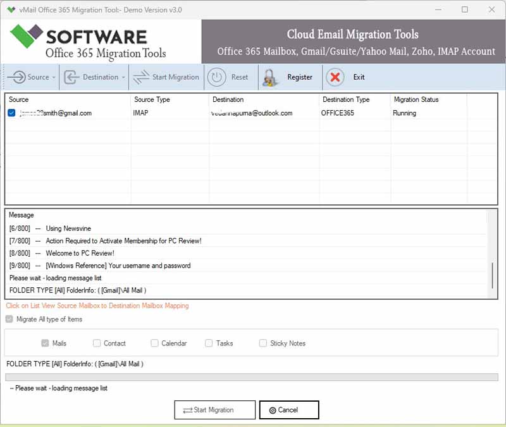Select the IMAP source type cell
Image resolution: width=506 pixels, height=427 pixels.
(140, 113)
